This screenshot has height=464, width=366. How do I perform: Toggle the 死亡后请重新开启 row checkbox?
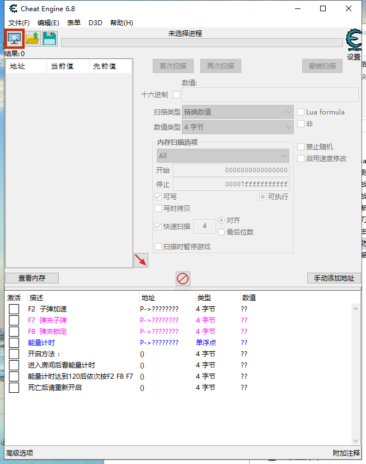pos(14,388)
